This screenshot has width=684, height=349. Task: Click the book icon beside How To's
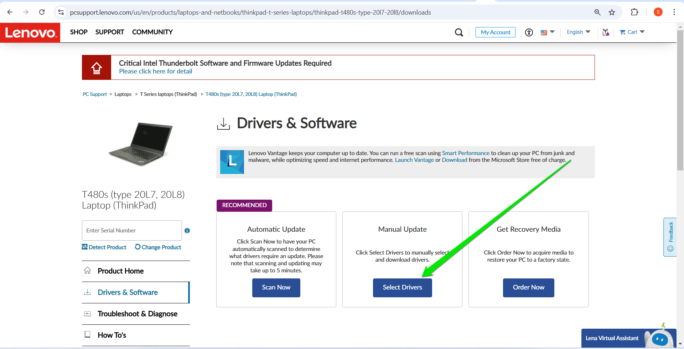pyautogui.click(x=87, y=334)
